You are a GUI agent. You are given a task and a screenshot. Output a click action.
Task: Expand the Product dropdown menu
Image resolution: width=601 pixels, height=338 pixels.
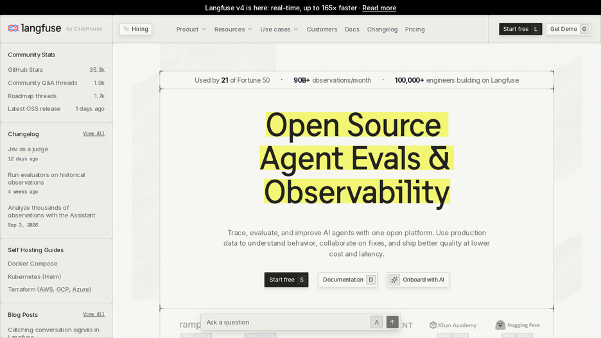[x=191, y=30]
